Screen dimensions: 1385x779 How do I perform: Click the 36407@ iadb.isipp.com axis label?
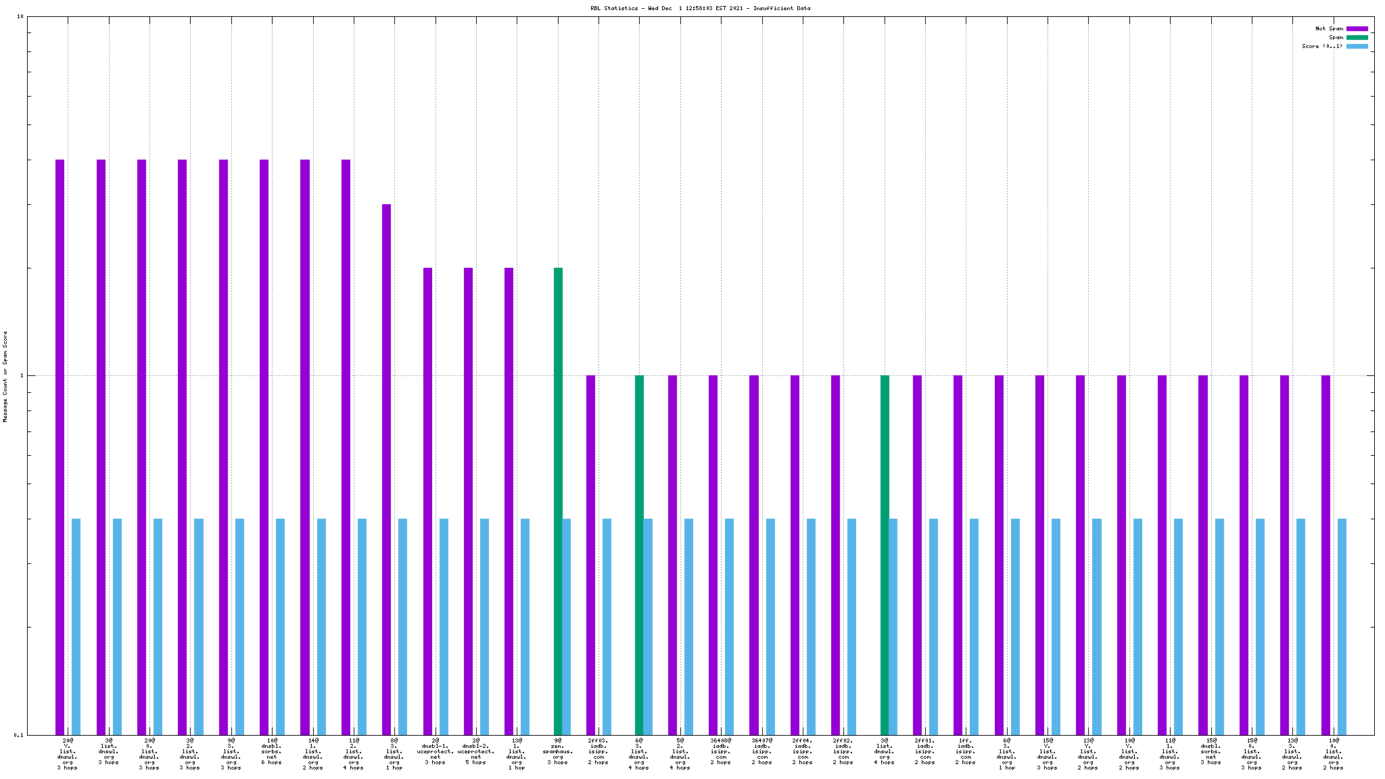[762, 751]
